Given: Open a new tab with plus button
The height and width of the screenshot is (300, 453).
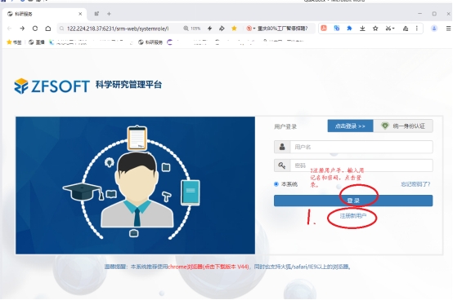Looking at the screenshot, I should click(x=109, y=14).
